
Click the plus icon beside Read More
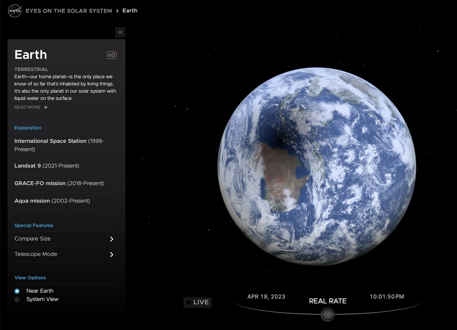click(46, 107)
